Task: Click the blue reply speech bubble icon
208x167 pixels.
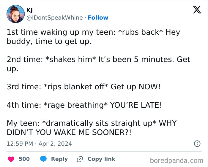Action: click(x=43, y=159)
